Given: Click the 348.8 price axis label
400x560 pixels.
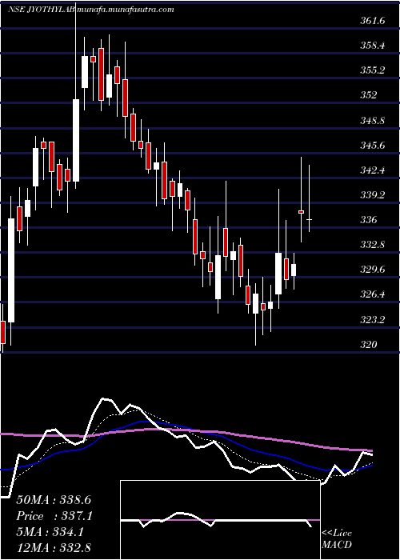Looking at the screenshot, I should 373,120.
